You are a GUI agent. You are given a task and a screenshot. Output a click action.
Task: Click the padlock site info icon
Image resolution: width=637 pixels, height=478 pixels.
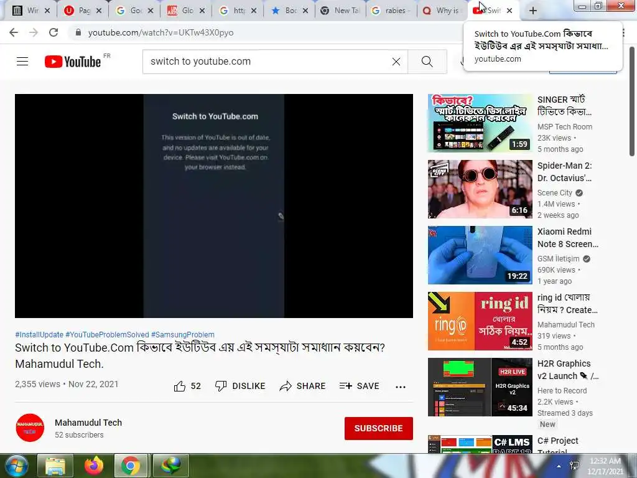click(78, 32)
